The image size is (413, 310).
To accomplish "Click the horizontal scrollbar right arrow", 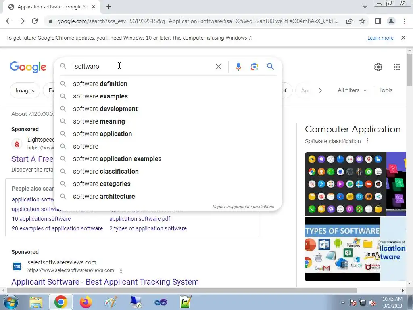I will pyautogui.click(x=403, y=291).
